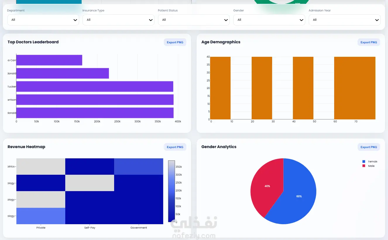The width and height of the screenshot is (388, 240).
Task: Click the Self-Pay gray heatmap cell
Action: click(90, 183)
